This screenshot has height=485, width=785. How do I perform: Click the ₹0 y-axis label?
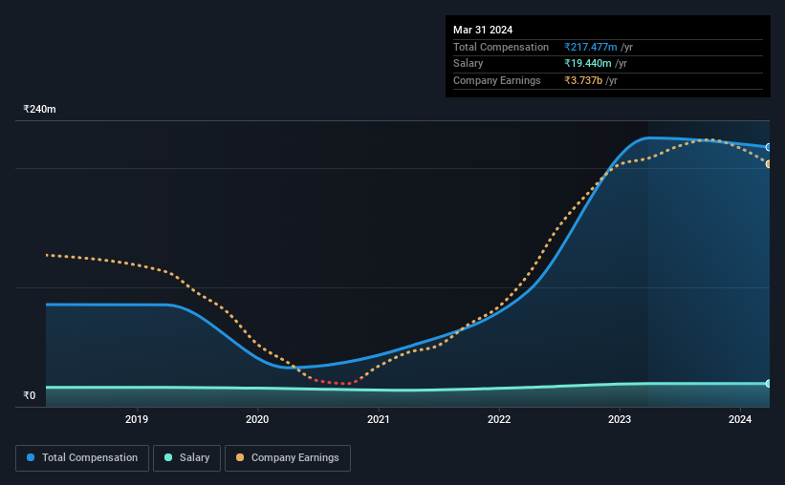(30, 395)
